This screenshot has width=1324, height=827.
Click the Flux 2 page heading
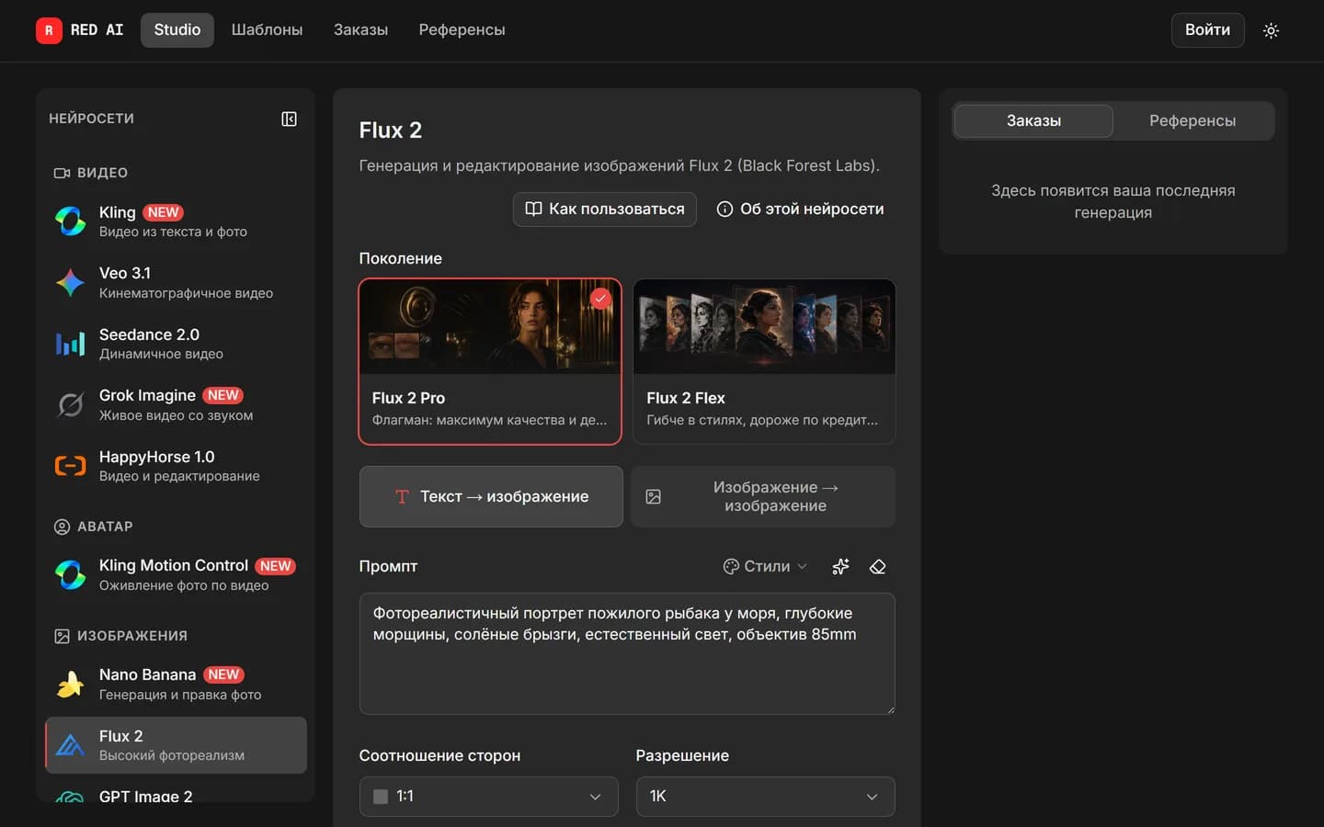coord(391,130)
